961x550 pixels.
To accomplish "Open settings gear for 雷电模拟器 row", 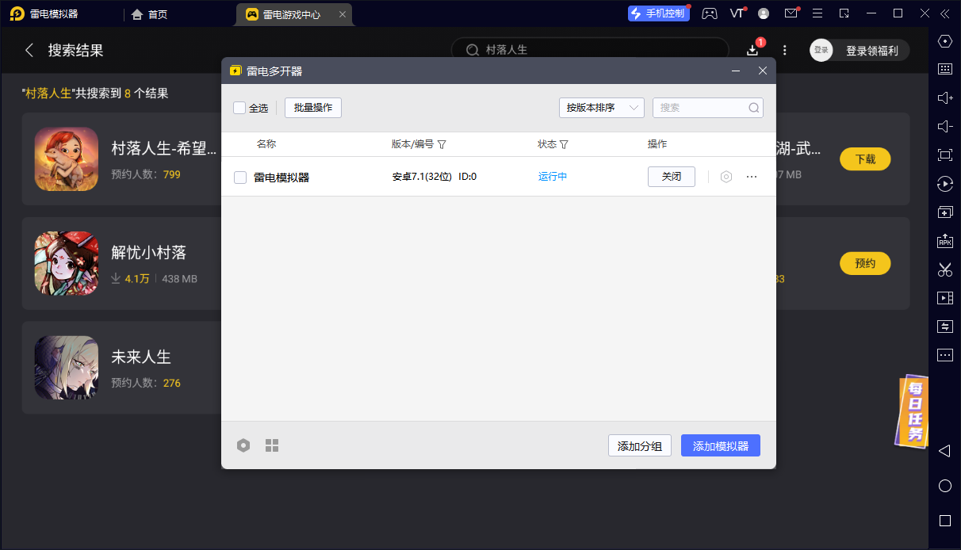I will pyautogui.click(x=726, y=177).
